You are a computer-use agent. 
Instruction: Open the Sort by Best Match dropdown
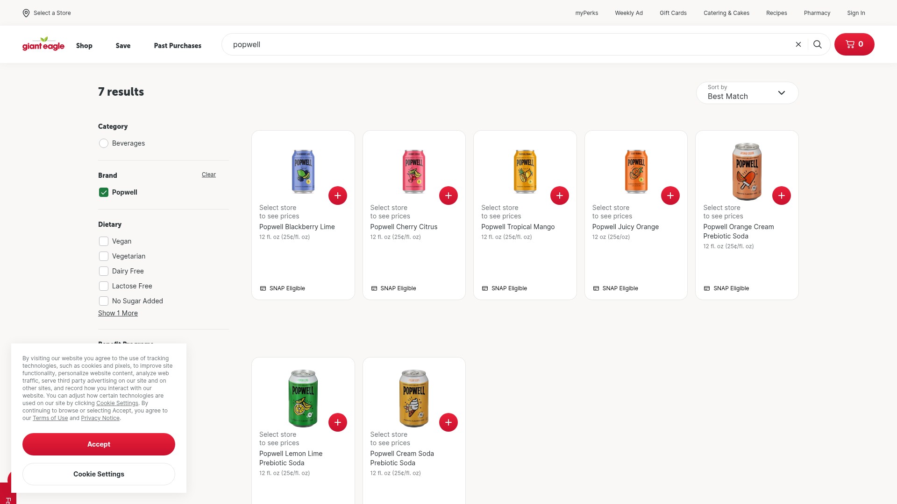747,93
